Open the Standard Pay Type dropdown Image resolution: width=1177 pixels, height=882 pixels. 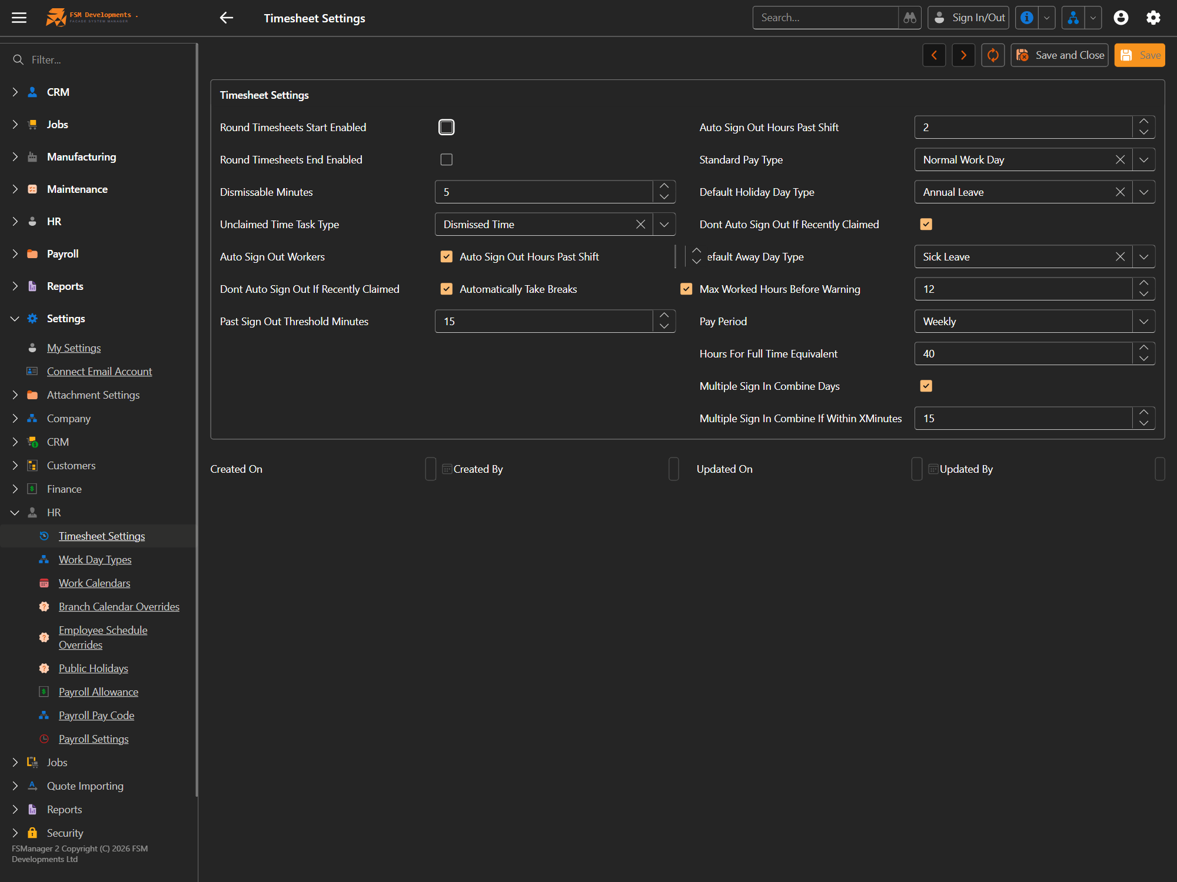pos(1144,160)
